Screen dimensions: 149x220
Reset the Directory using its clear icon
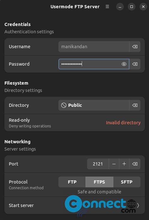[135, 105]
